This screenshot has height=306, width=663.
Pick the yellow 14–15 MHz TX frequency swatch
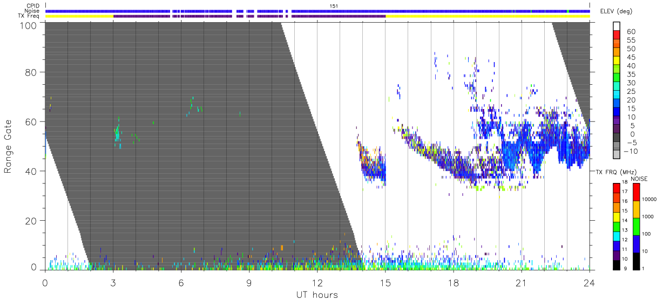[617, 216]
